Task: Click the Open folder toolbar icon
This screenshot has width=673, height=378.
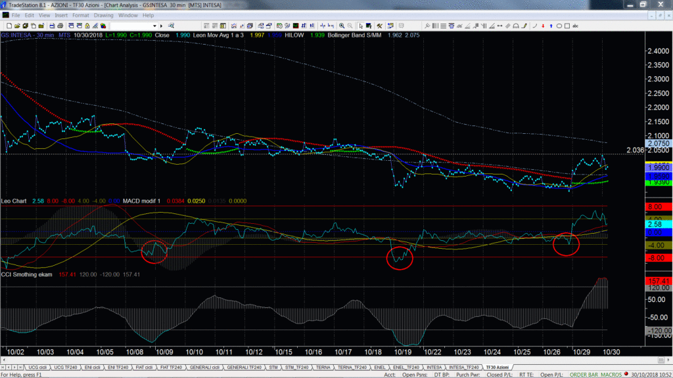Action: click(x=17, y=26)
